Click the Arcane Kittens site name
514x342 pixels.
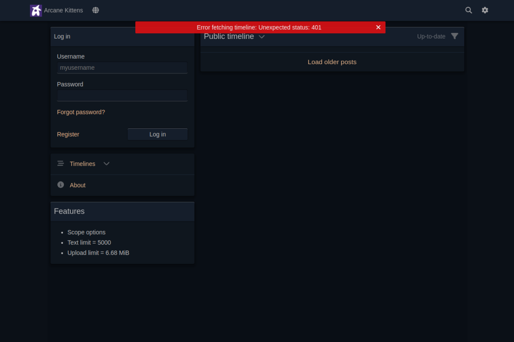(63, 10)
